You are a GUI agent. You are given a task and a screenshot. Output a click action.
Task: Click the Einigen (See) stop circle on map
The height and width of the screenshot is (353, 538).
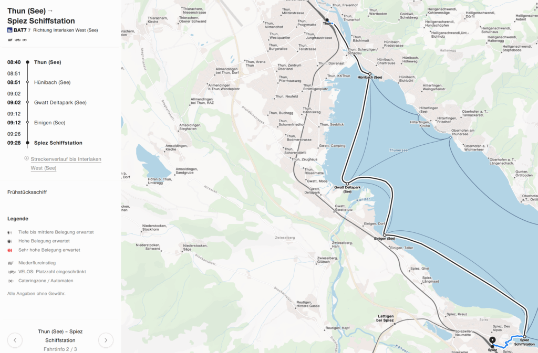click(x=385, y=235)
